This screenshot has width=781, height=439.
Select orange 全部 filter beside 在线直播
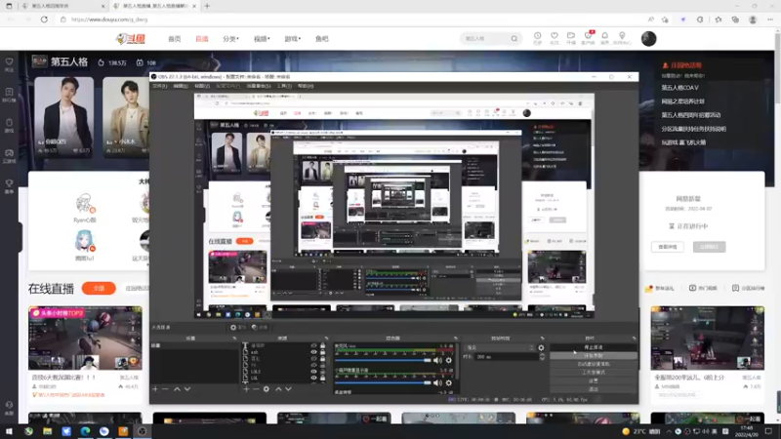coord(99,288)
